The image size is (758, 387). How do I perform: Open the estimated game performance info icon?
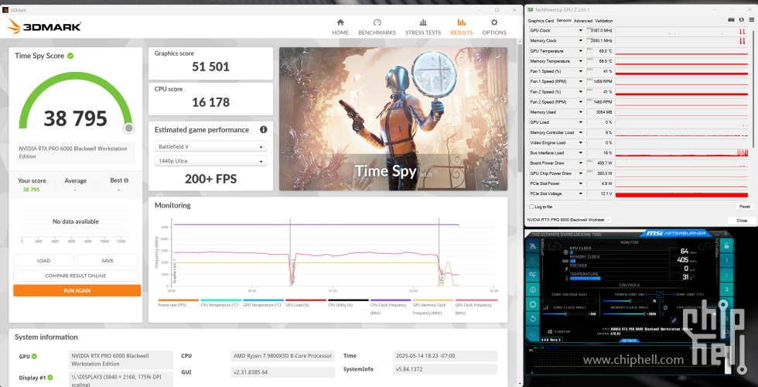pos(264,130)
